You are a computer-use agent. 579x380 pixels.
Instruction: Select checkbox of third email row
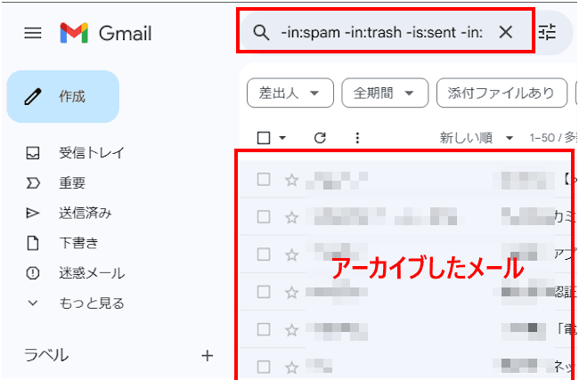[264, 255]
